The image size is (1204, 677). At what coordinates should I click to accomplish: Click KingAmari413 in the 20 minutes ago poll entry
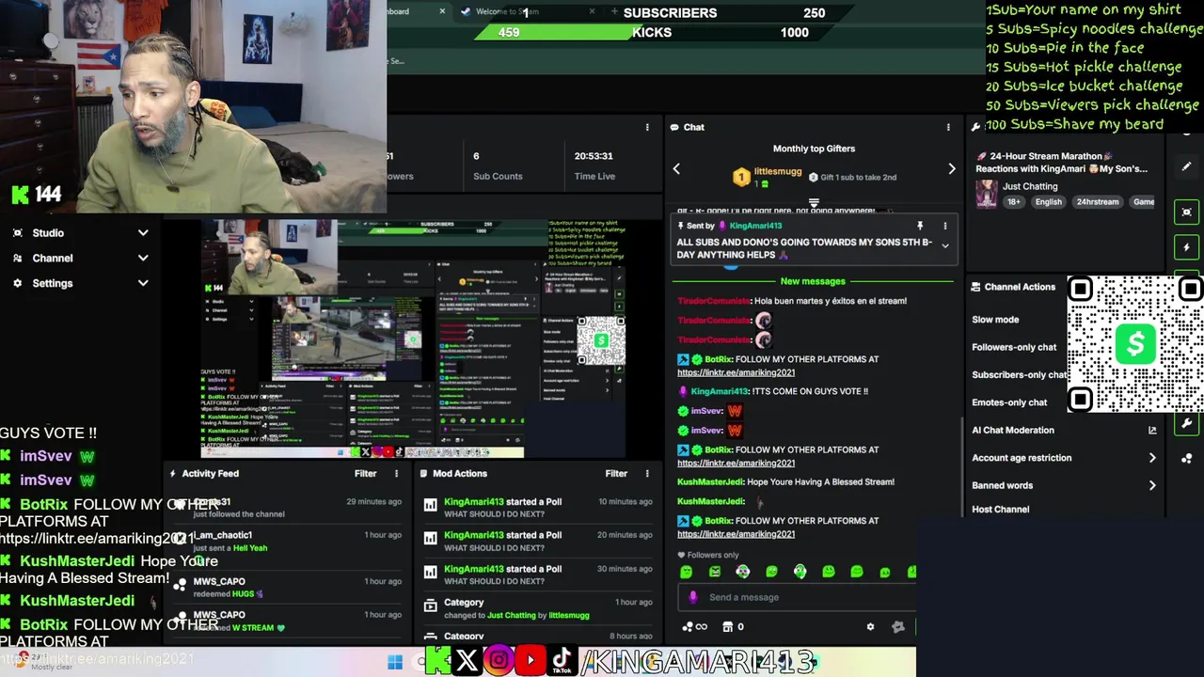(x=474, y=535)
